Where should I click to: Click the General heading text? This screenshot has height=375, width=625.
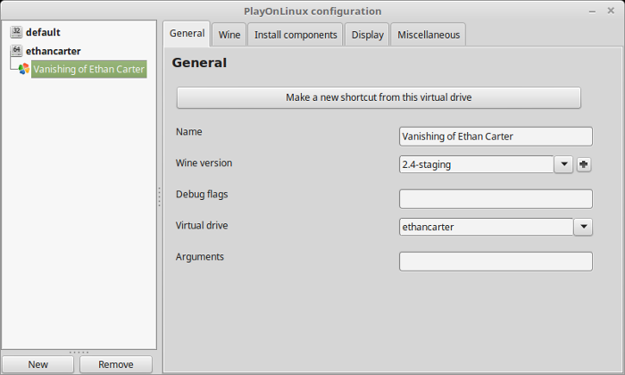pos(199,62)
